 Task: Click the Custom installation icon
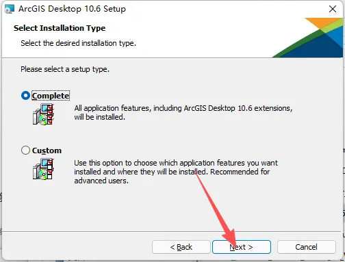pos(43,169)
